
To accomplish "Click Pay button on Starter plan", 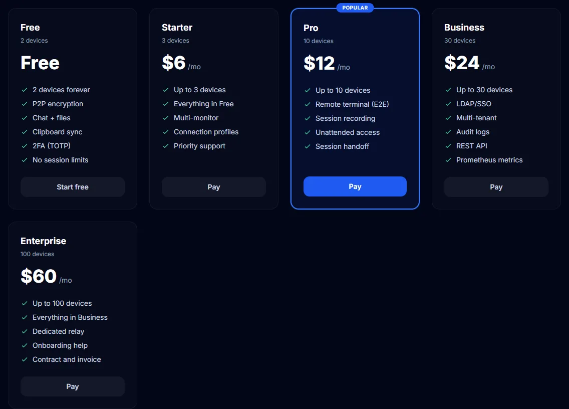I will [214, 186].
